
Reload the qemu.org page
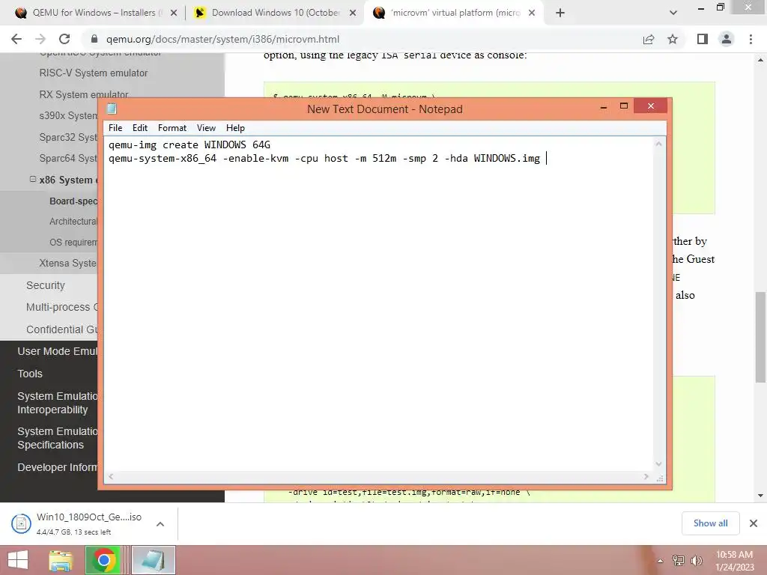(64, 39)
